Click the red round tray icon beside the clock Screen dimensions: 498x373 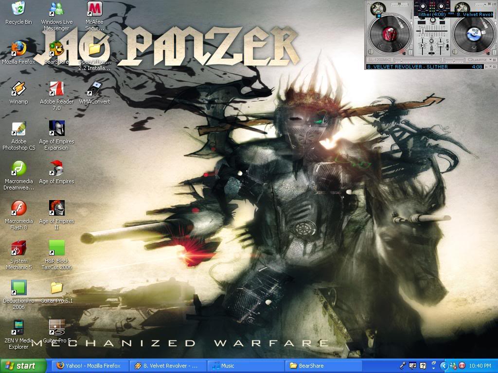pyautogui.click(x=462, y=365)
